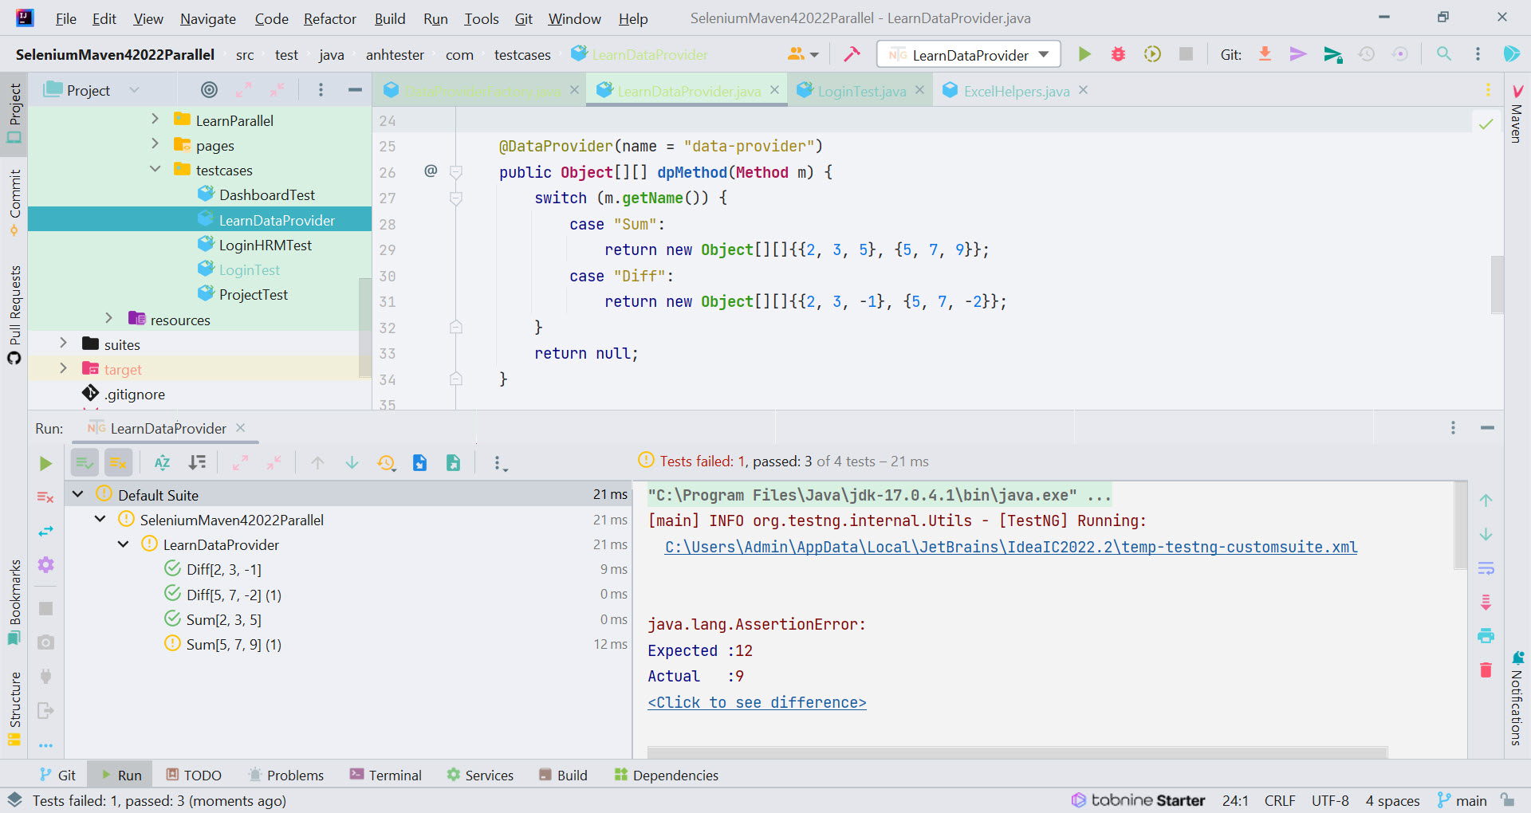Screen dimensions: 1531x813
Task: Expand the target folder
Action: pyautogui.click(x=63, y=368)
